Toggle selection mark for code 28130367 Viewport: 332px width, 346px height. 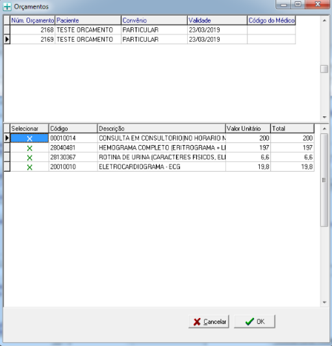point(29,157)
